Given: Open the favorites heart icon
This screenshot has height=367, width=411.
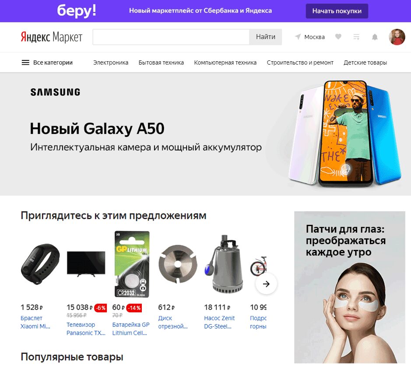Looking at the screenshot, I should click(338, 37).
